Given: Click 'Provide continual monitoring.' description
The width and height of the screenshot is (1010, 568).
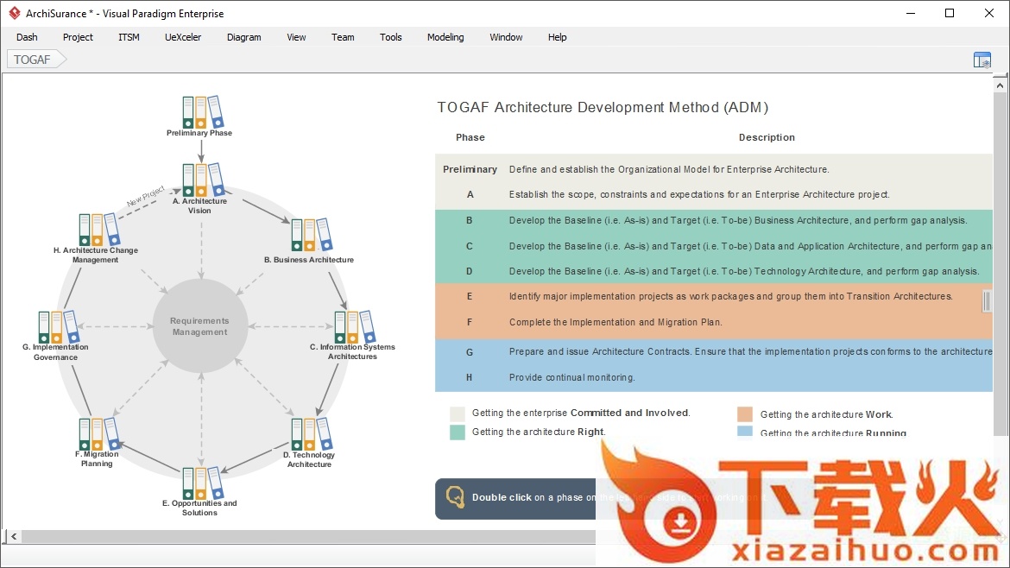Looking at the screenshot, I should (x=572, y=377).
